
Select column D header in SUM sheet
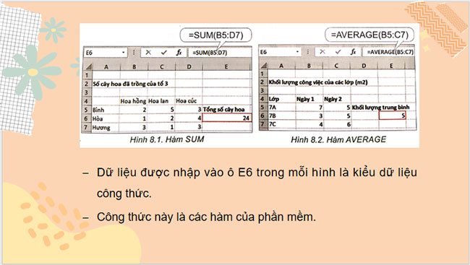click(x=189, y=66)
